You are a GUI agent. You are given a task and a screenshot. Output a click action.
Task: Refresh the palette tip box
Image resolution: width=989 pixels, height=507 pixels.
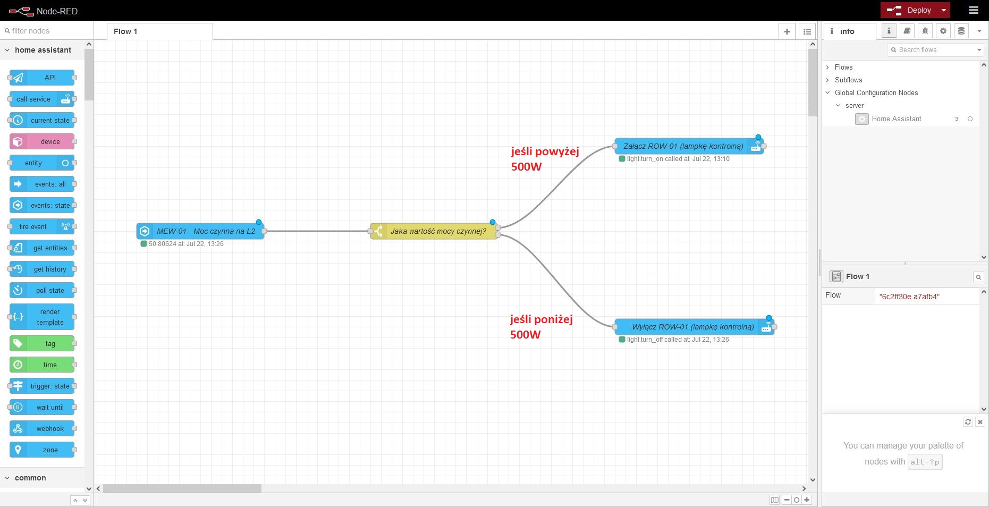(968, 421)
